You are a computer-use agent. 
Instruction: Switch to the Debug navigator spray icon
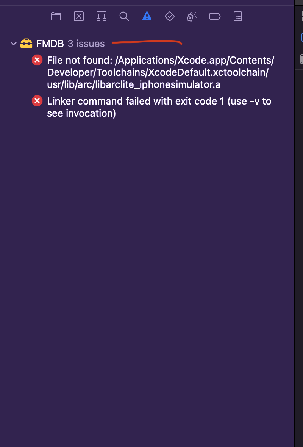pos(192,16)
